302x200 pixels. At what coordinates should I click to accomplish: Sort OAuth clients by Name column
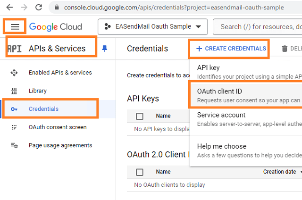click(163, 172)
